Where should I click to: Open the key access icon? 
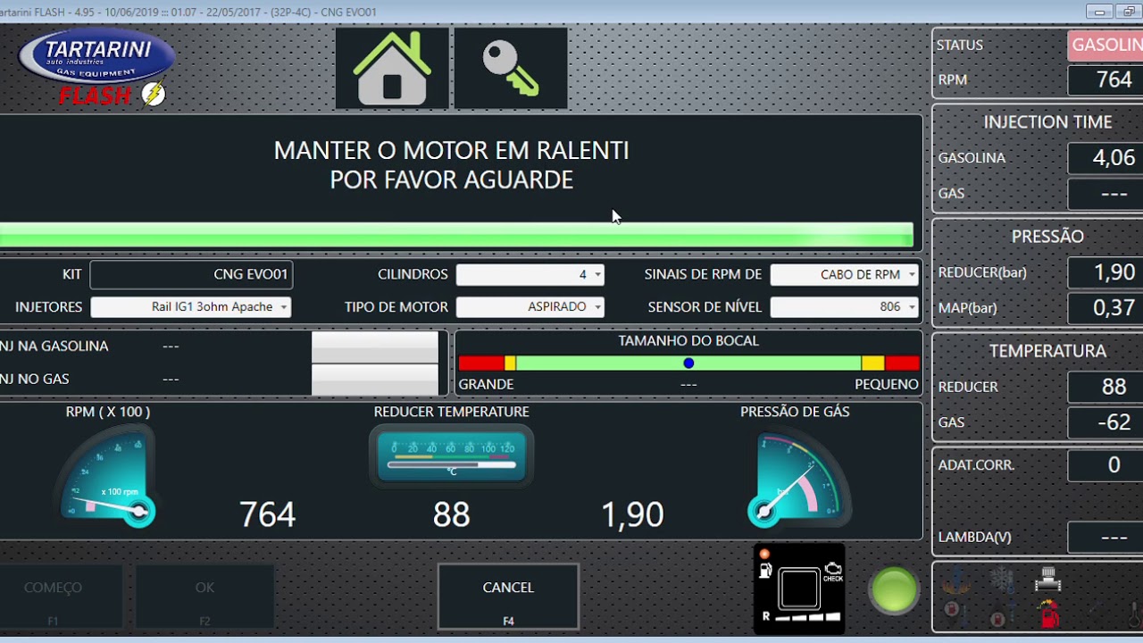(x=511, y=68)
